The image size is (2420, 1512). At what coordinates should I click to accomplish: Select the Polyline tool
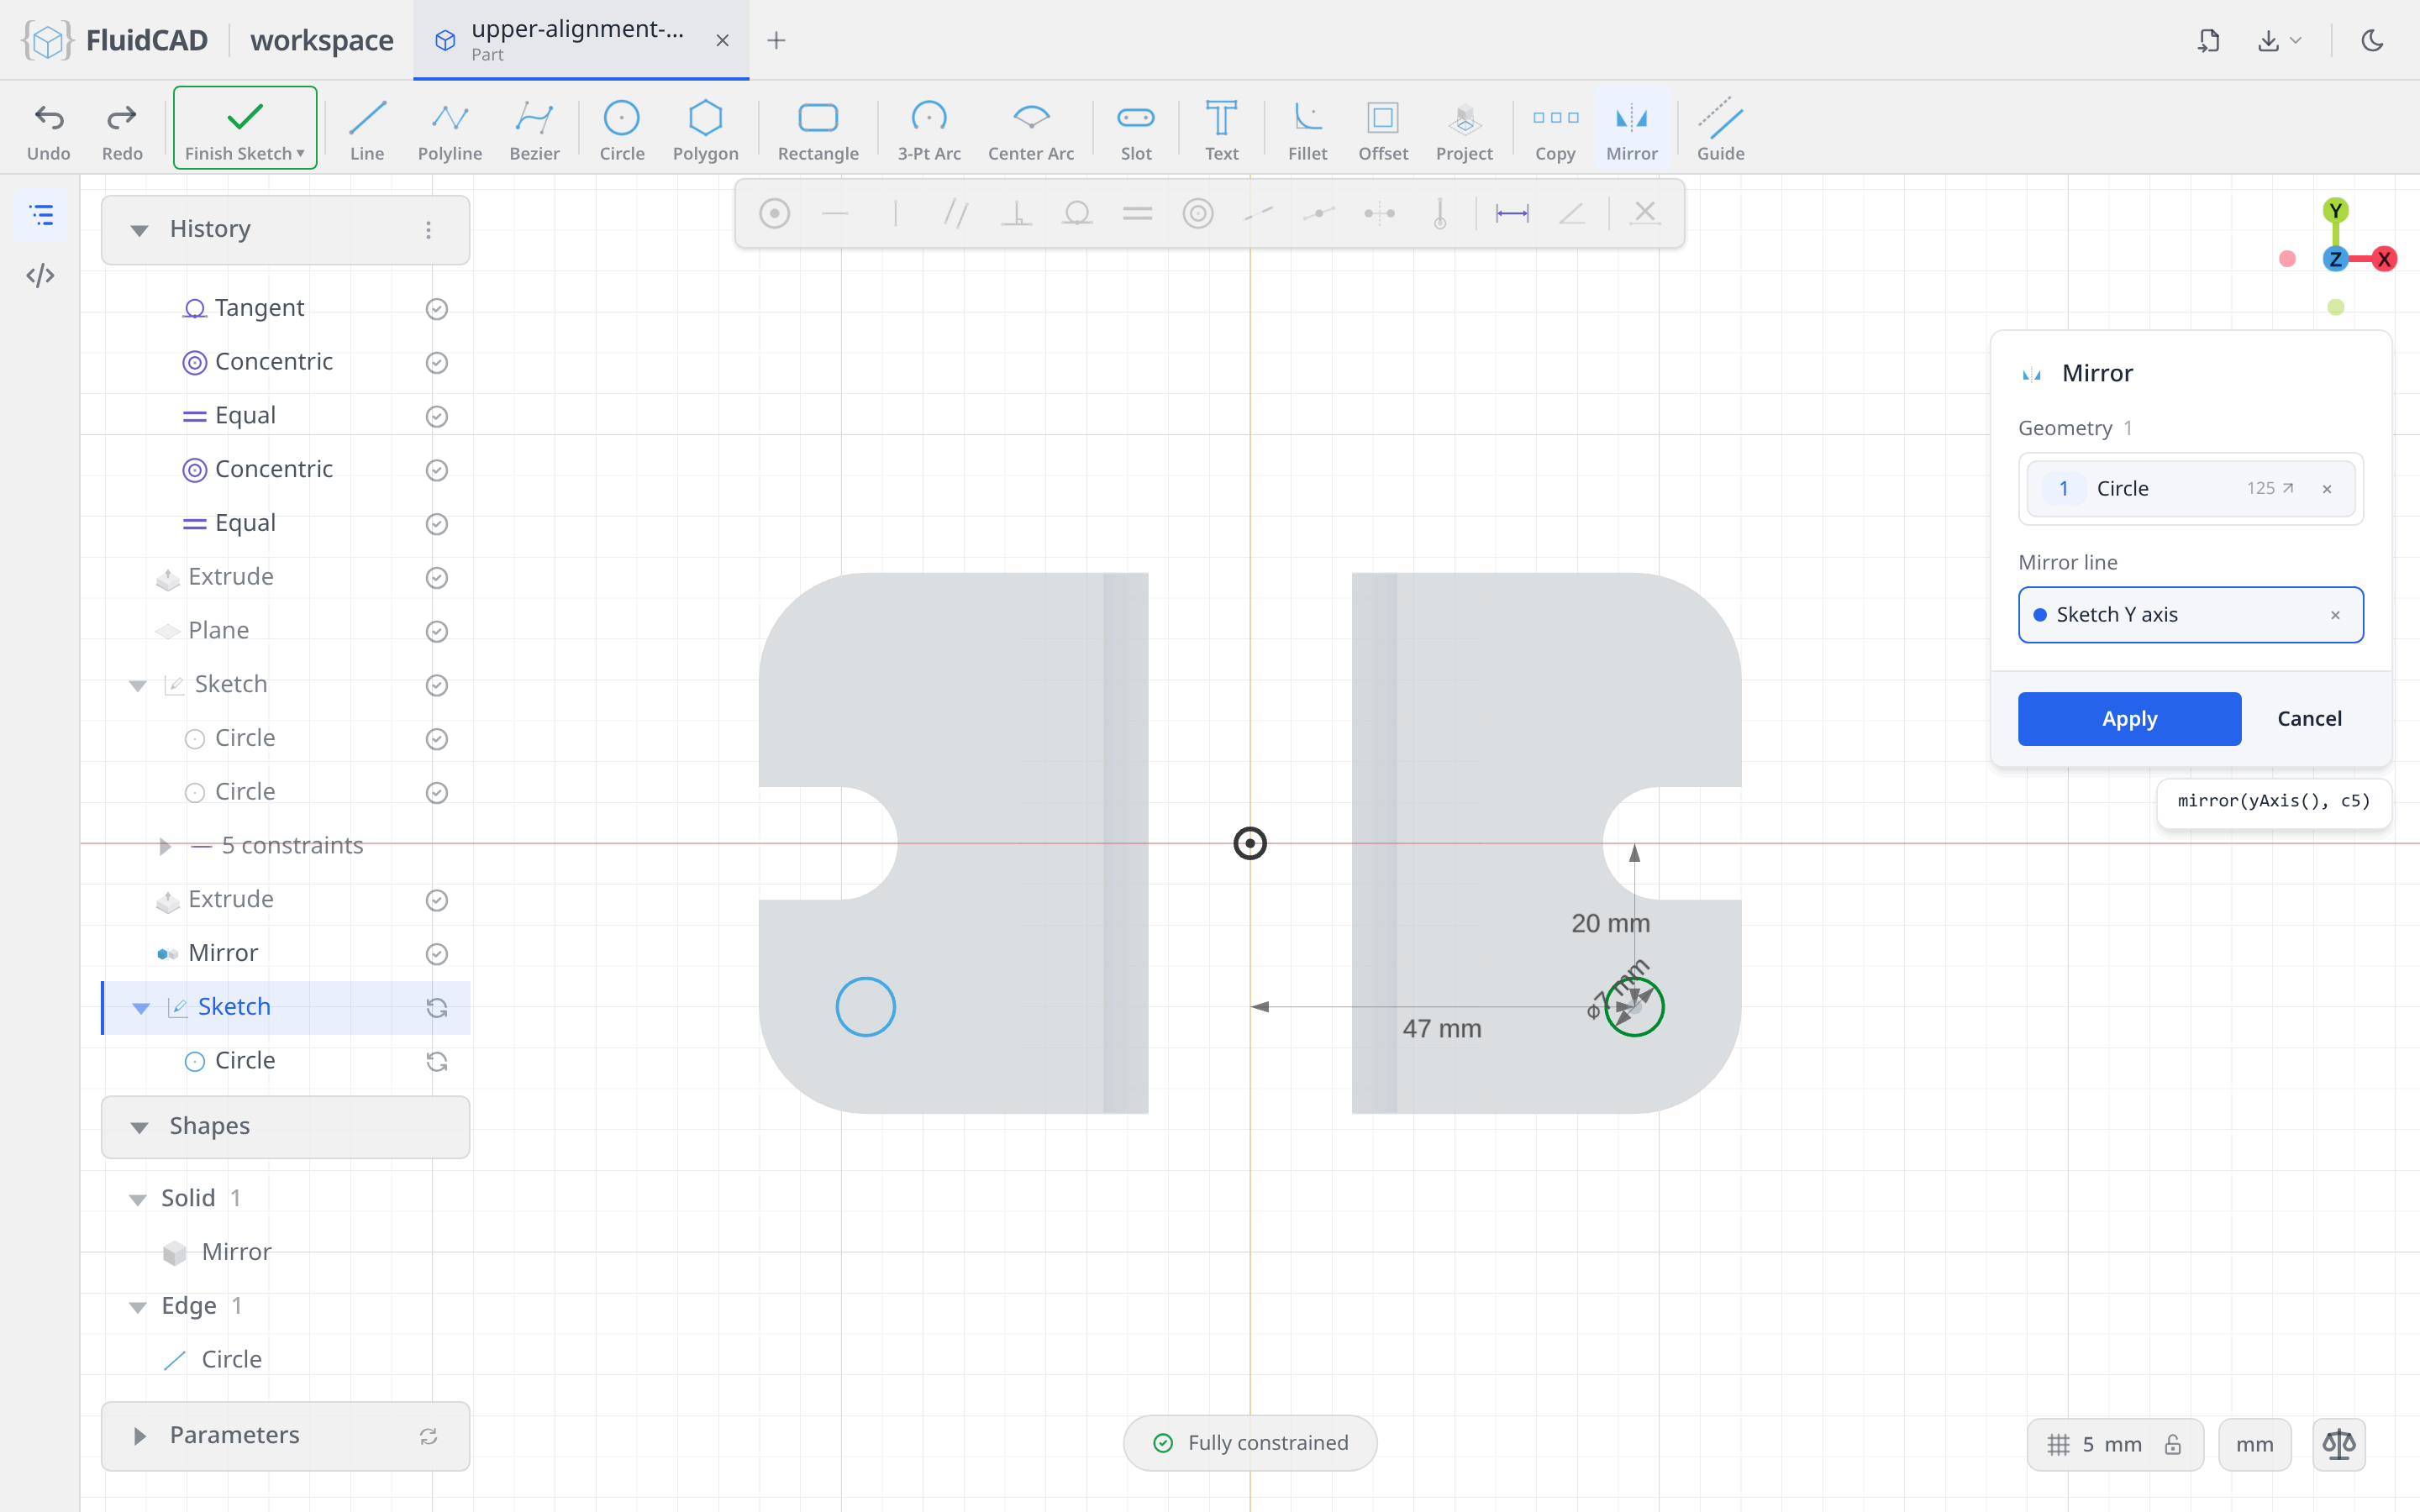click(x=449, y=130)
